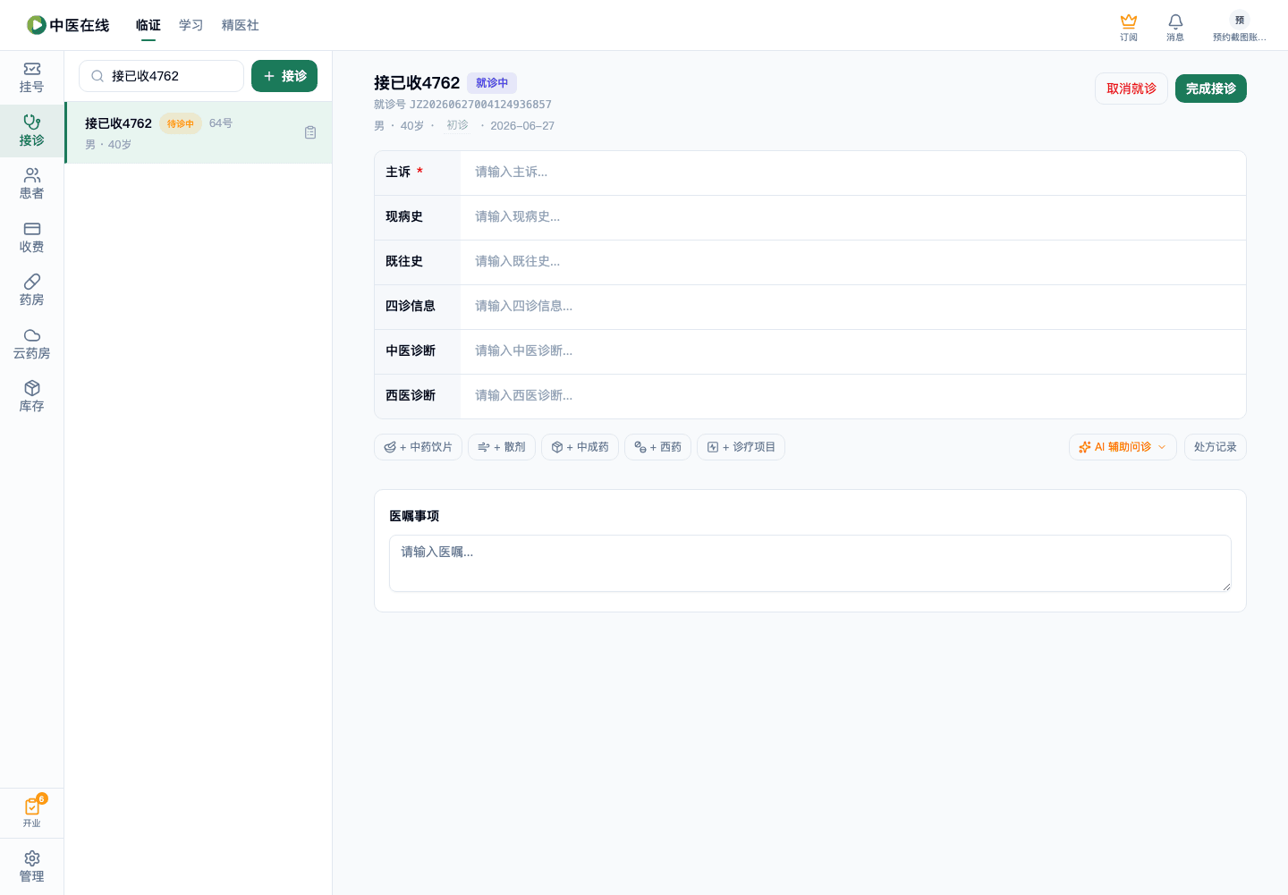
Task: Click the green + 接诊 button
Action: point(284,76)
